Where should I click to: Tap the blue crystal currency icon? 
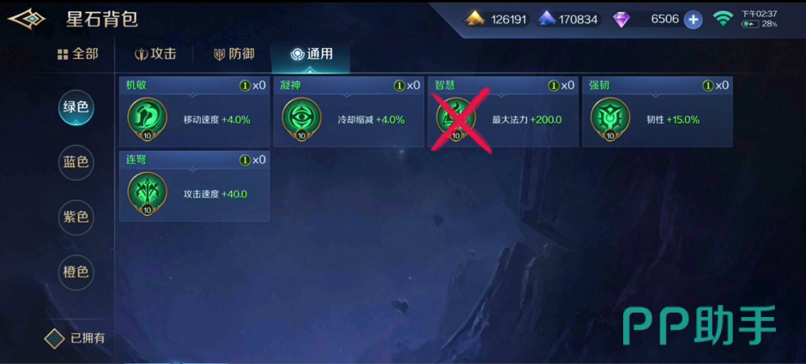546,20
